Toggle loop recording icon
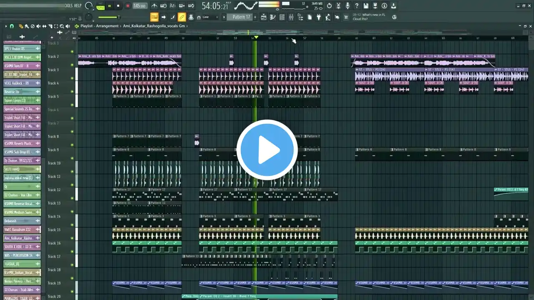Screen dimensions: 534x300 [x=191, y=6]
